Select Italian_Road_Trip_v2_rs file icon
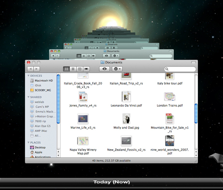Image resolution: width=223 pixels, height=190 pixels. pos(126,76)
